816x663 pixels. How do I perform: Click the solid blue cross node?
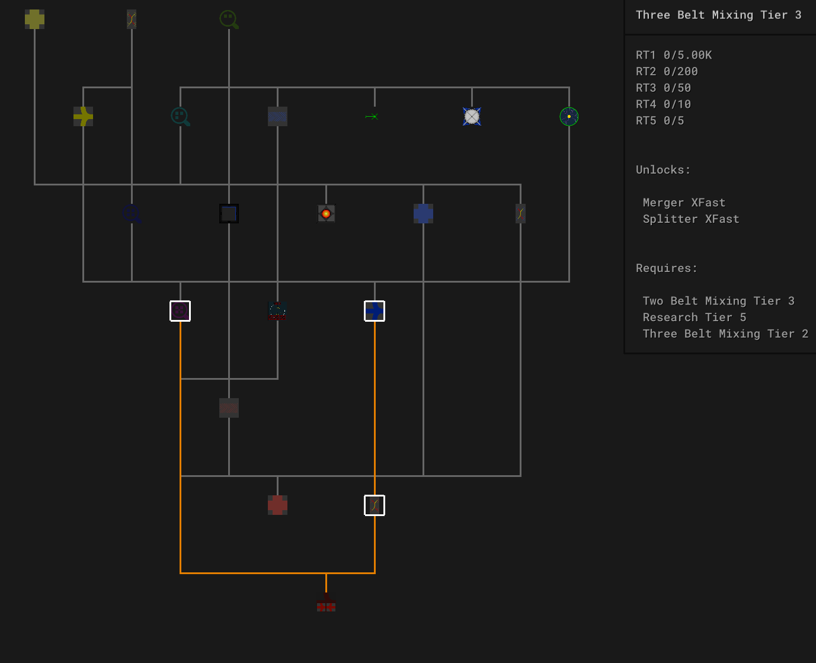(x=423, y=214)
